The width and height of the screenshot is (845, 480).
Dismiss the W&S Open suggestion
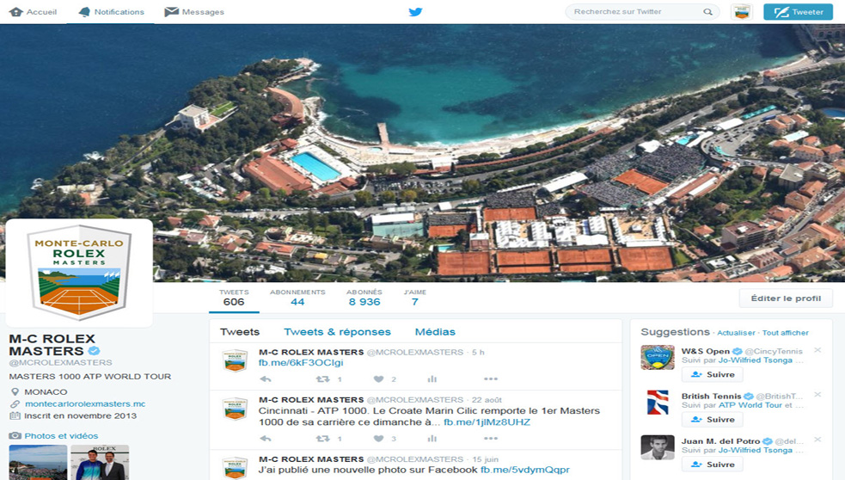(817, 350)
